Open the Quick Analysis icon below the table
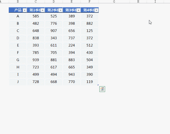170x134 pixels. click(x=102, y=89)
